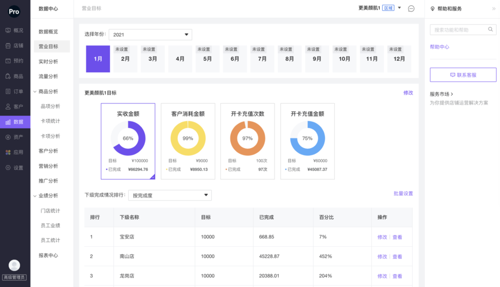This screenshot has height=287, width=500.
Task: Click 查看 in the 龙岗店 row
Action: click(x=397, y=276)
